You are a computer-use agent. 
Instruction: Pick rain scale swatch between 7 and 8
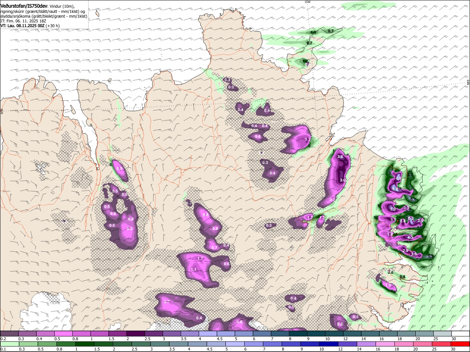click(272, 344)
